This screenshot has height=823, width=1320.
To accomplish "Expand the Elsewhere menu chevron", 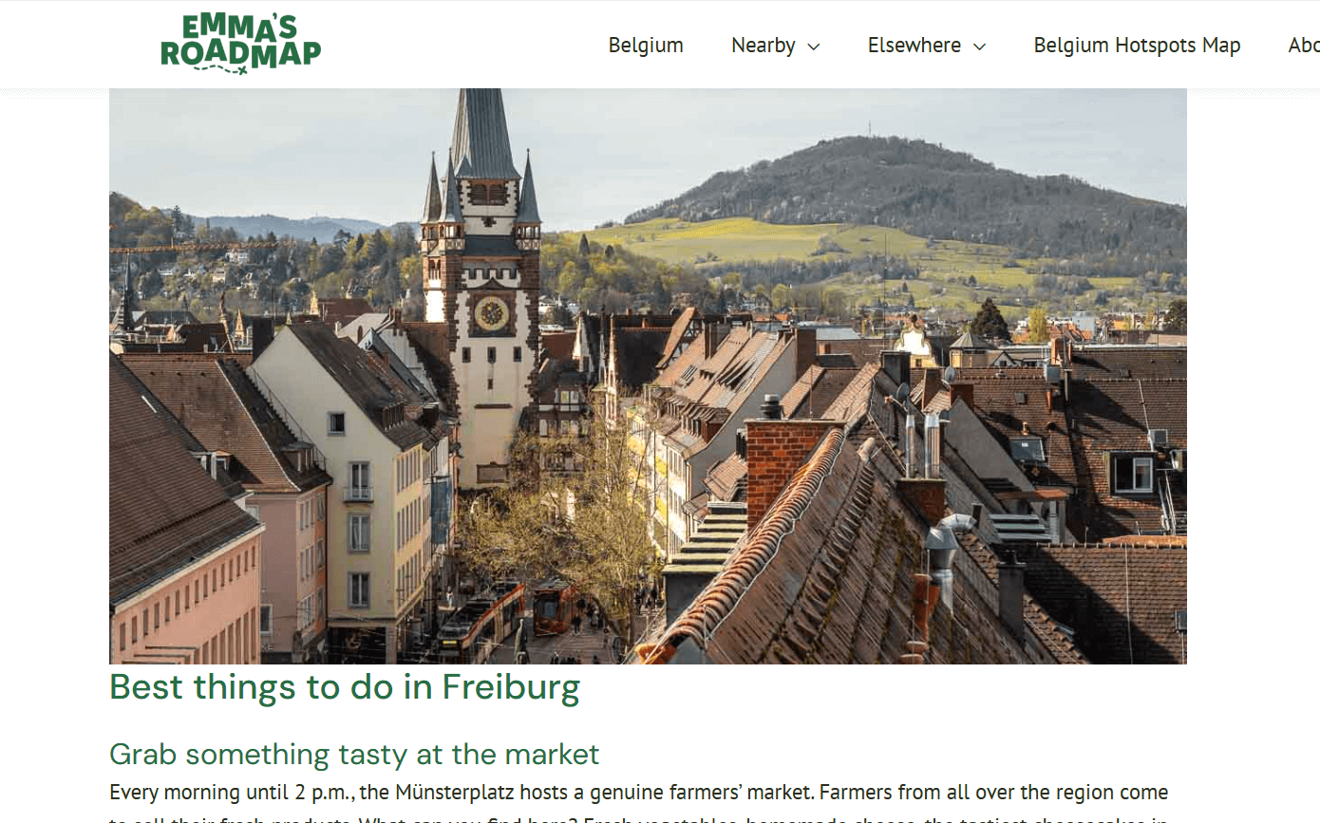I will [979, 46].
